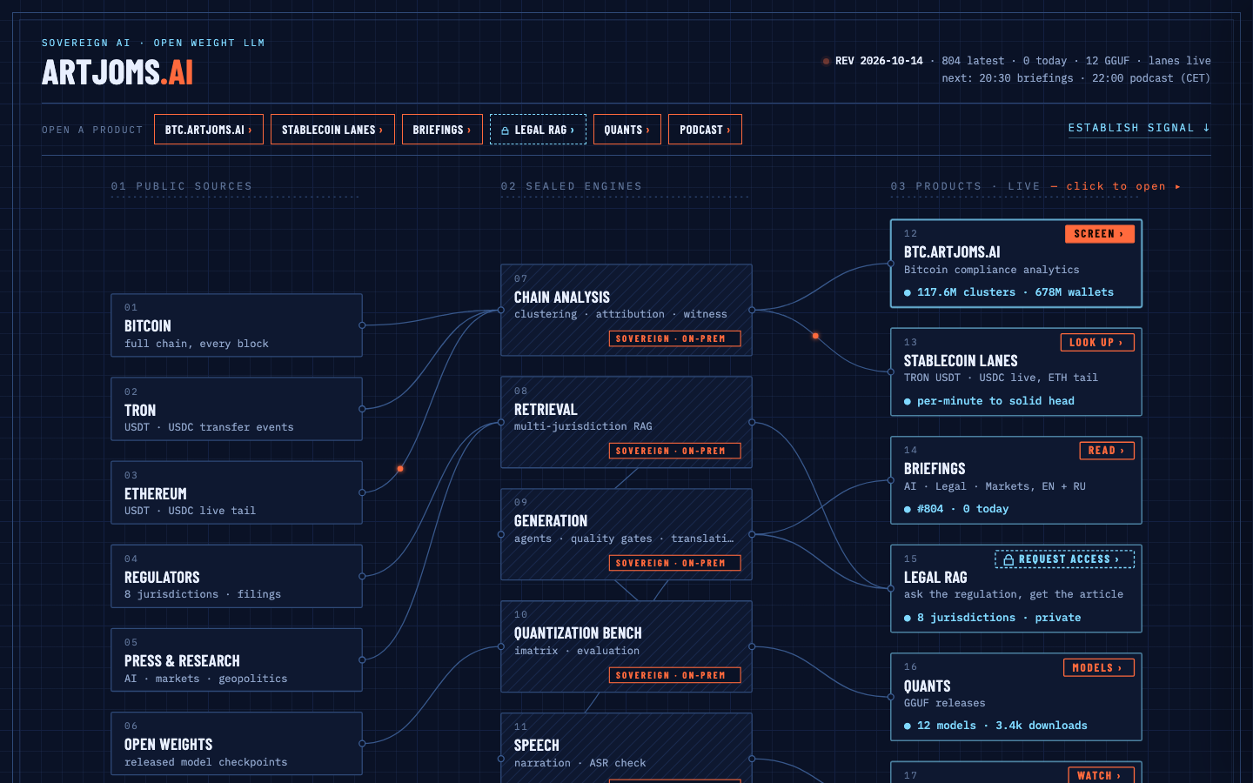
Task: Open the Quants nav button
Action: [x=627, y=130]
